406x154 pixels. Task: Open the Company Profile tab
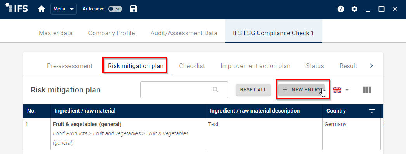(112, 33)
